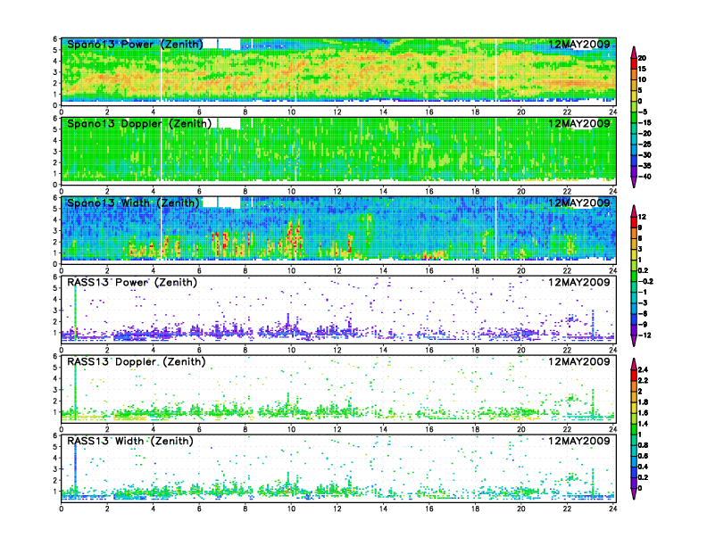Viewport: 707px width, 546px height.
Task: Click the '1.8' colorbar label
Action: (643, 401)
